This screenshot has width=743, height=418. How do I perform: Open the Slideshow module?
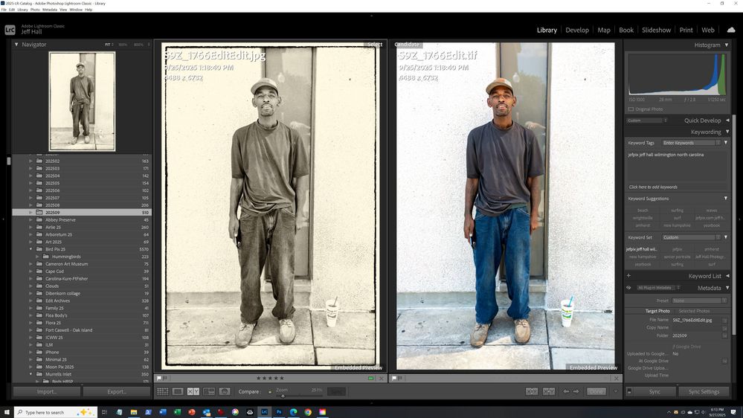(x=656, y=30)
